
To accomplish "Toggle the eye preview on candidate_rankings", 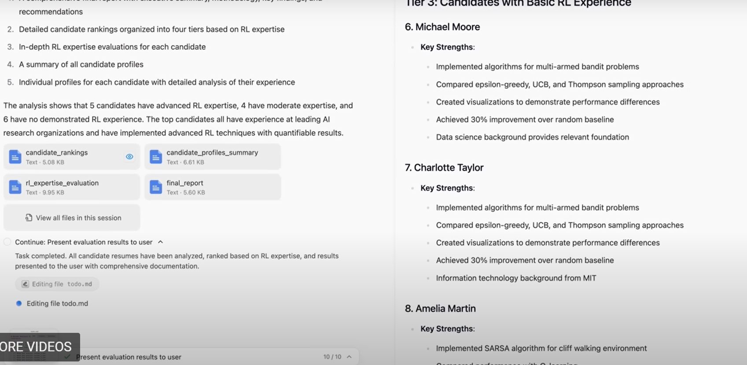I will [x=129, y=157].
